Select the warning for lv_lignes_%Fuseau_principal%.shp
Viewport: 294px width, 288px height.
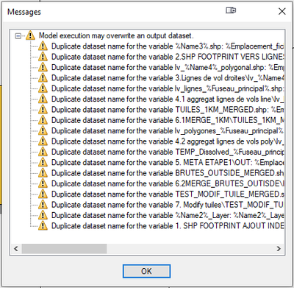[x=168, y=88]
